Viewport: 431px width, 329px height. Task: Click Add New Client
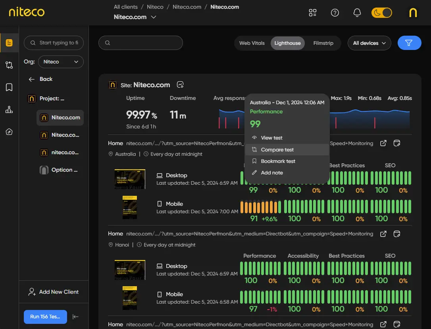[53, 292]
